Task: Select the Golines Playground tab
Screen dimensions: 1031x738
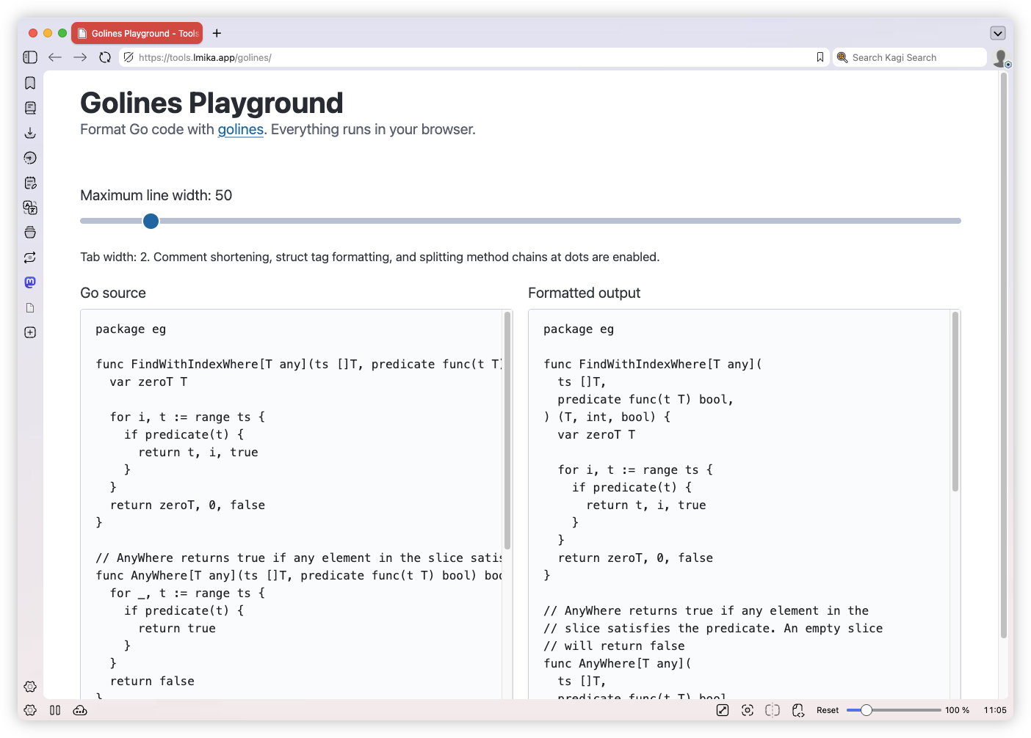Action: click(x=137, y=33)
